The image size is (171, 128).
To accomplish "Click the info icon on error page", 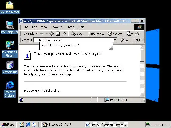I will pos(27,55).
